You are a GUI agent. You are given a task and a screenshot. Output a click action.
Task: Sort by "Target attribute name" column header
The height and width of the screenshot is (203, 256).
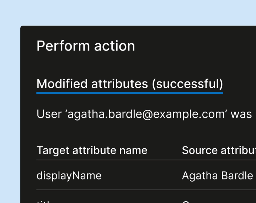pyautogui.click(x=92, y=150)
